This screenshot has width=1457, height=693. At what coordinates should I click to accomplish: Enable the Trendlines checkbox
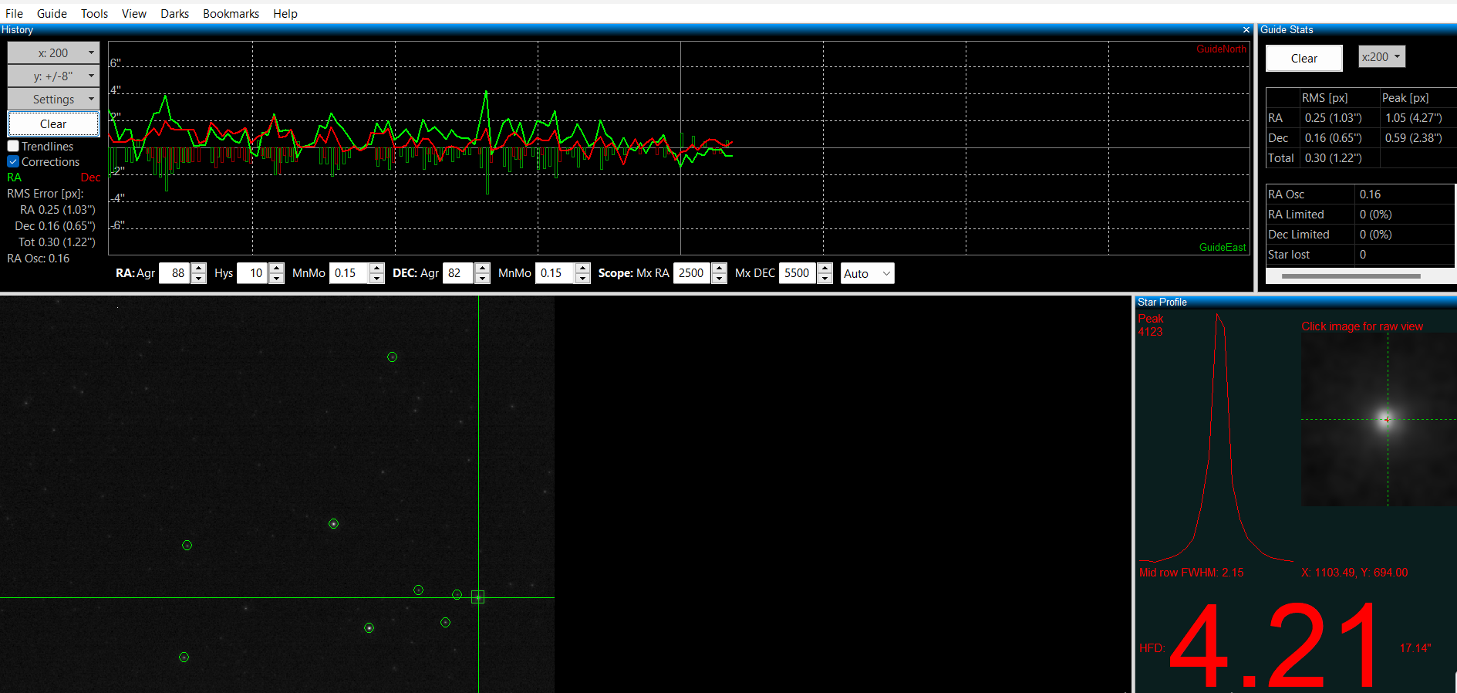pyautogui.click(x=13, y=146)
